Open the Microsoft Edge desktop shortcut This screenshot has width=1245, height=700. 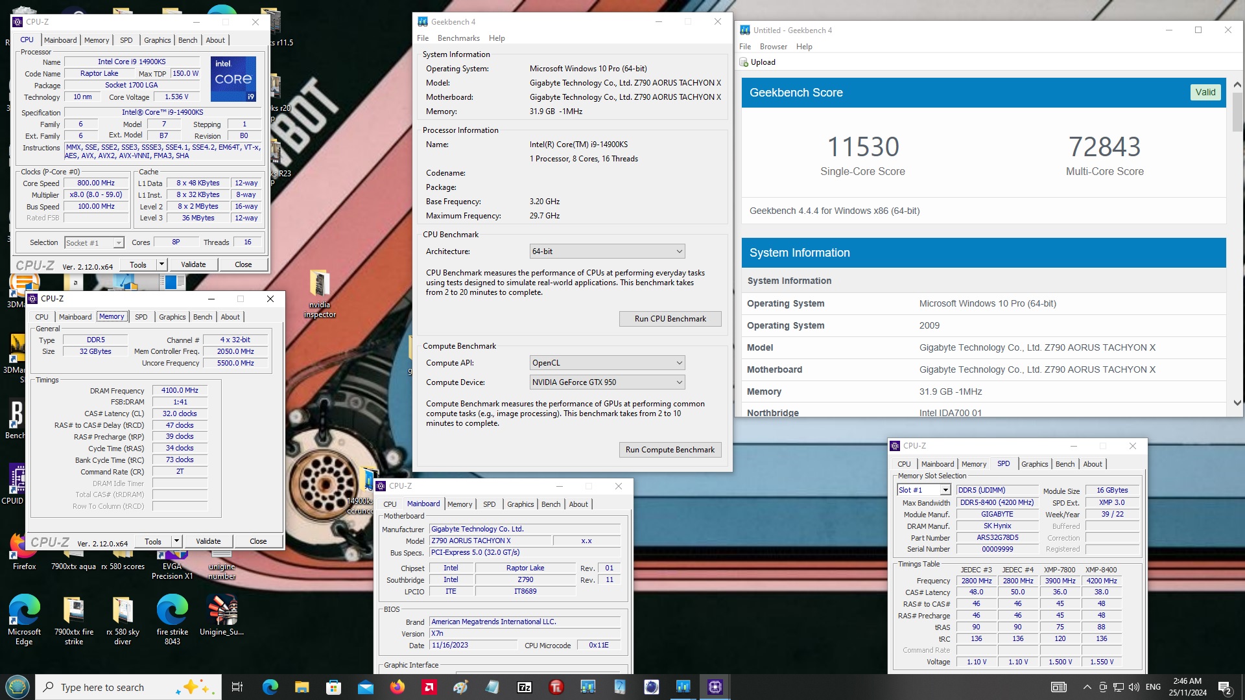click(24, 619)
